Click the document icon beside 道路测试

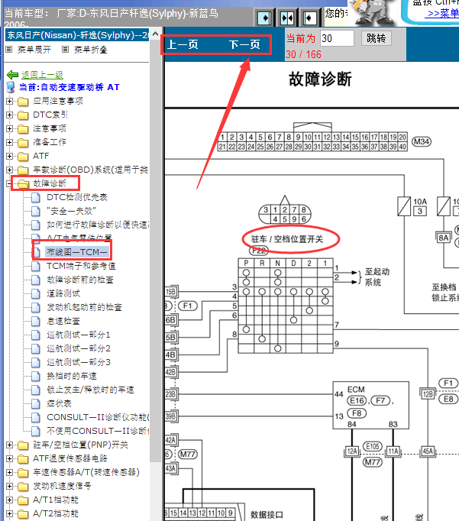(36, 294)
